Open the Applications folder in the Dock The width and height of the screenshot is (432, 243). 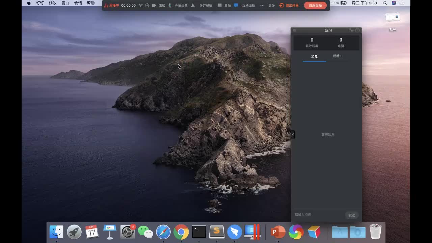click(x=340, y=232)
